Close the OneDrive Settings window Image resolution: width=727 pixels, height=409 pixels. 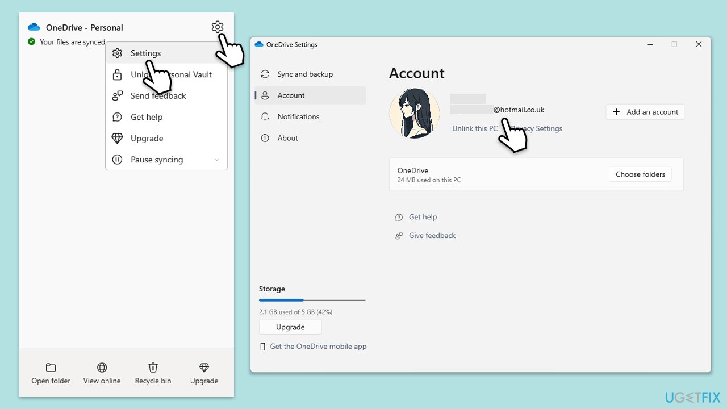(x=699, y=44)
